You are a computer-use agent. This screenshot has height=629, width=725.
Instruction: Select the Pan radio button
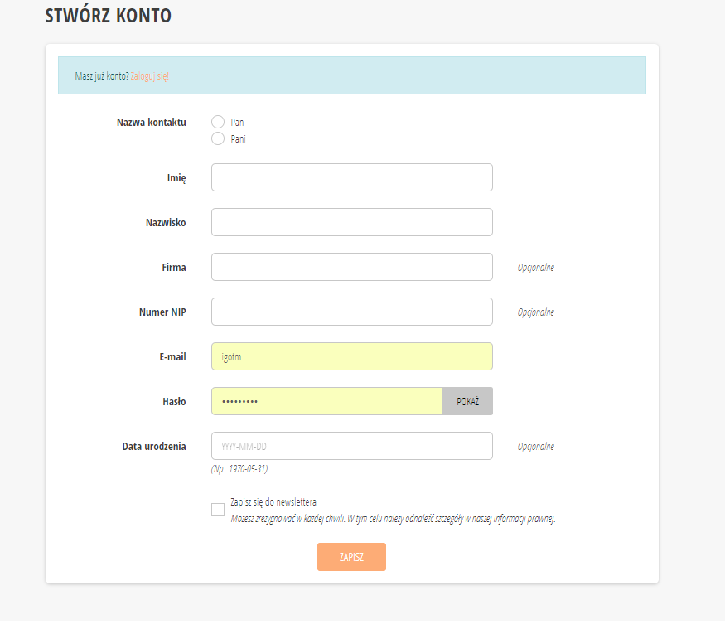click(218, 122)
